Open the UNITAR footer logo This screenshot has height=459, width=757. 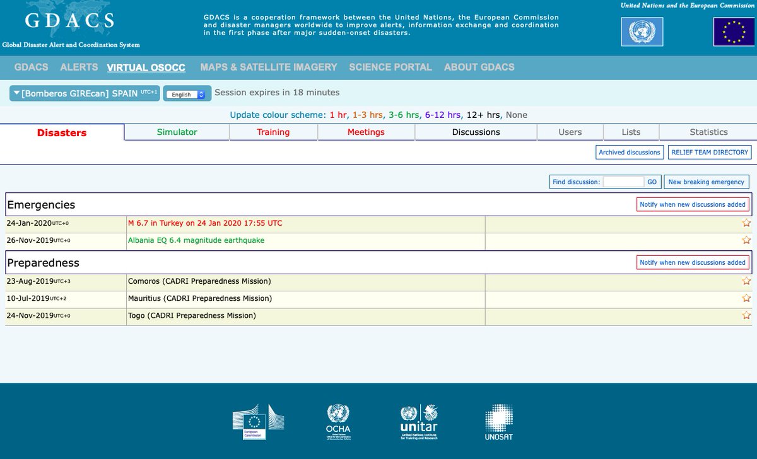[x=419, y=421]
